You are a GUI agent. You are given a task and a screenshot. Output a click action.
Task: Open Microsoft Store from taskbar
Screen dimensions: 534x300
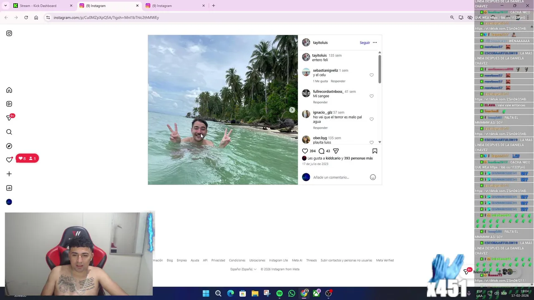(243, 293)
